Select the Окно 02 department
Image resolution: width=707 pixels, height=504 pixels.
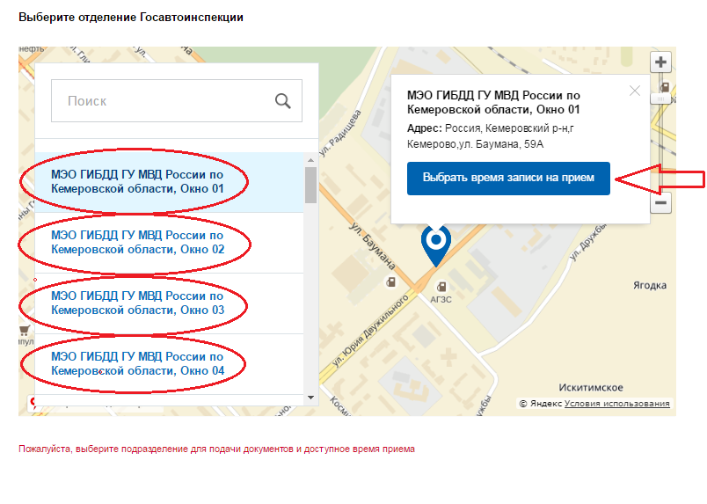tap(138, 243)
